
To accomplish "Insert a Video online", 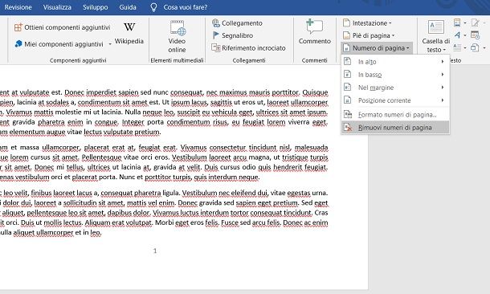I will [177, 37].
